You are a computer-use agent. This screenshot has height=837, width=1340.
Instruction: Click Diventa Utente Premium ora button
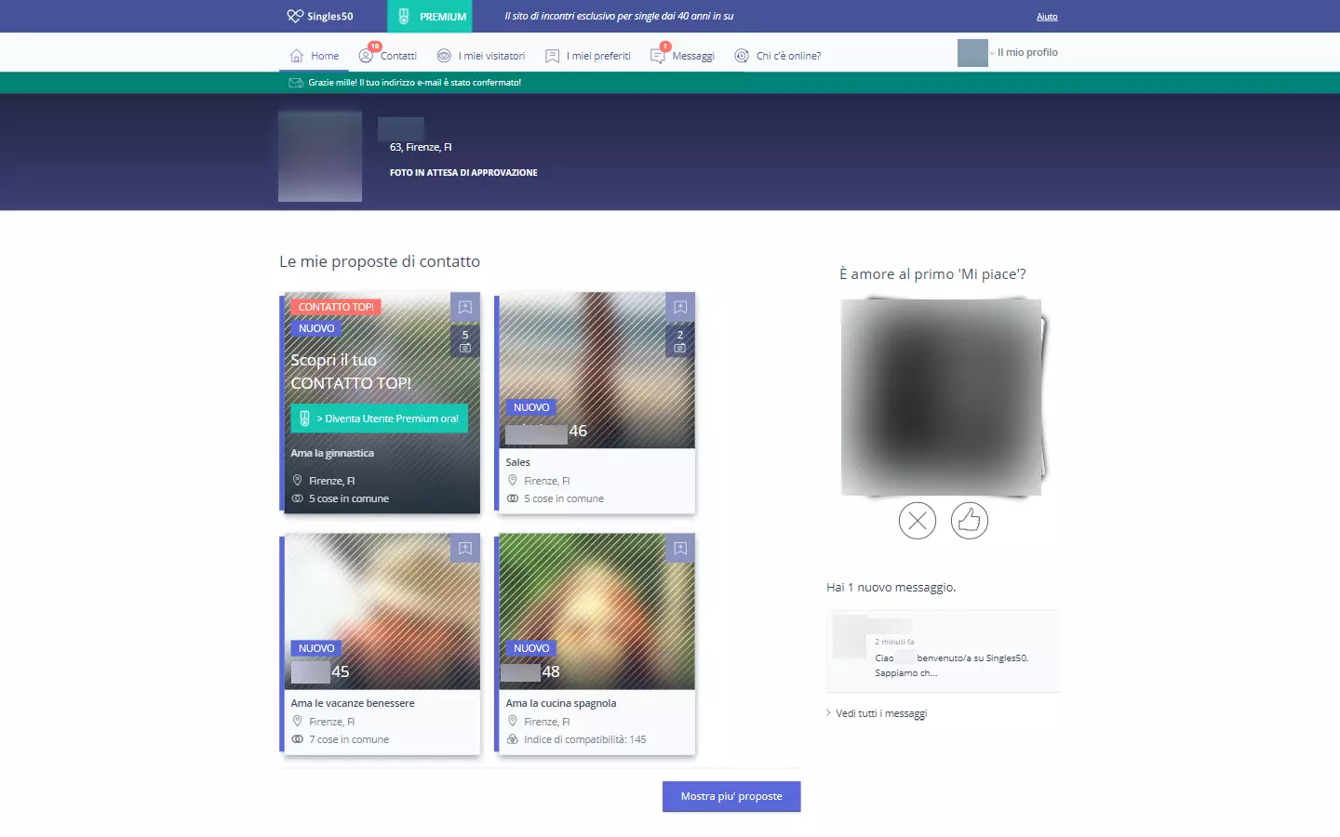click(x=380, y=418)
